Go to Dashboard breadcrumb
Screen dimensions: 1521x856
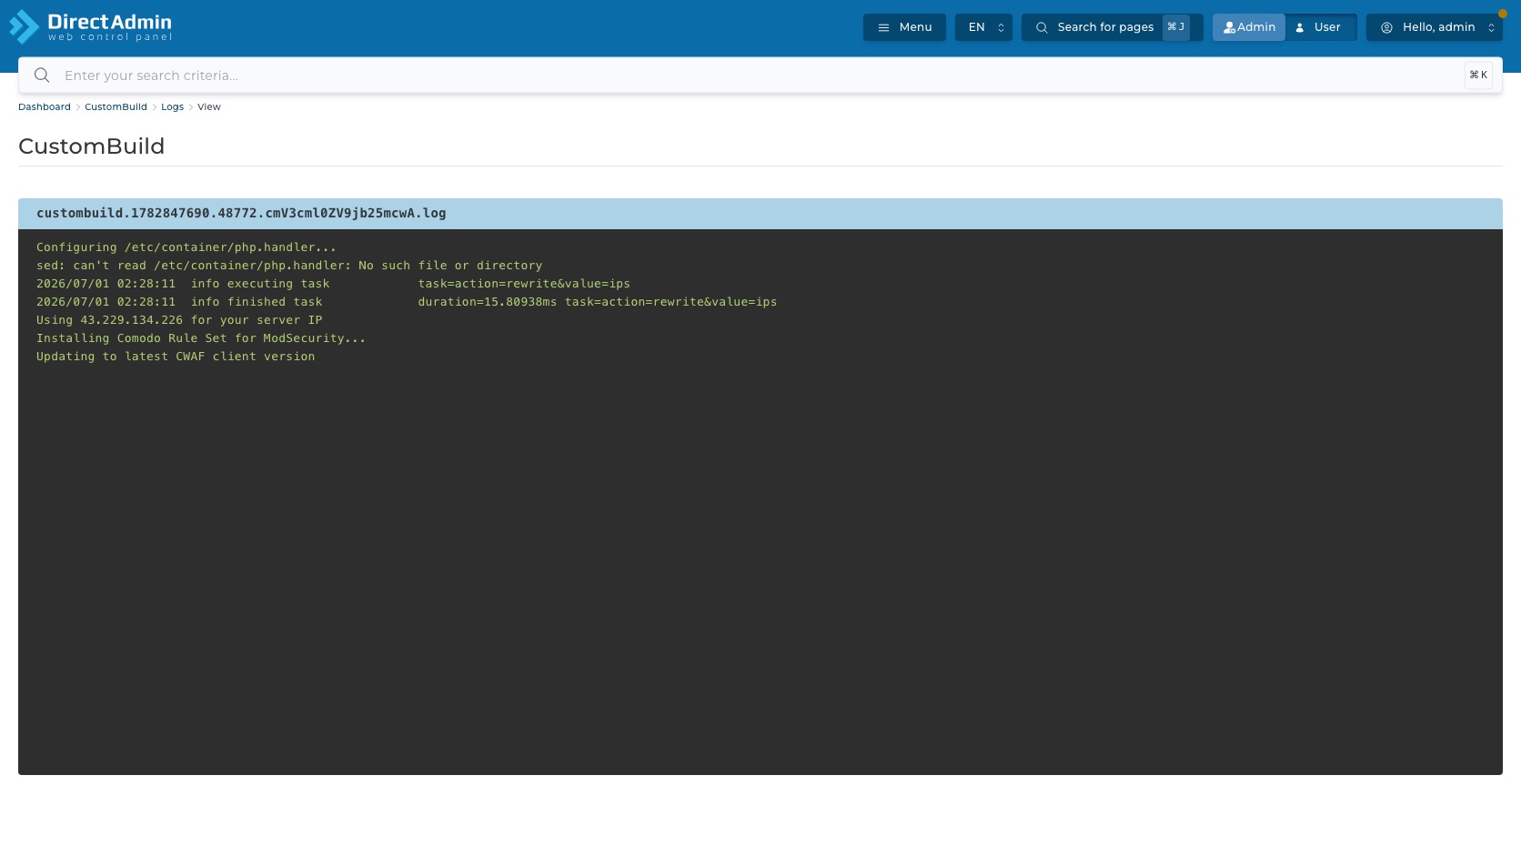(x=45, y=107)
